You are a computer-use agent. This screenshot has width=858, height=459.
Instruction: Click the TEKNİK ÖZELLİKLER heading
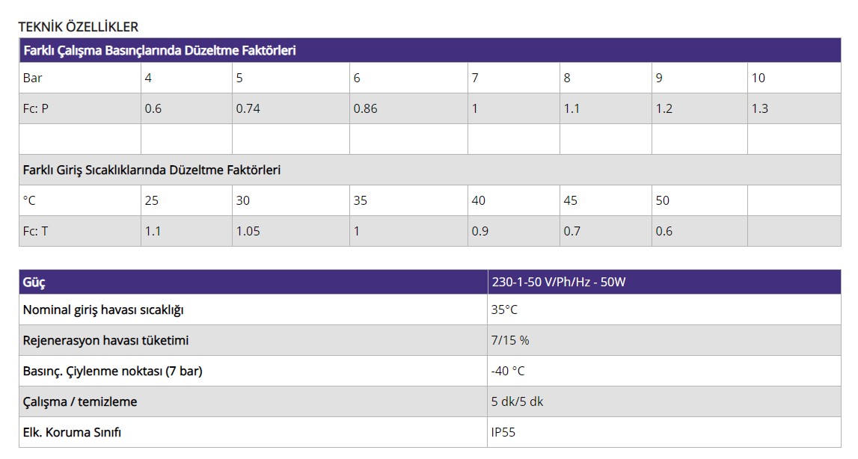point(79,27)
